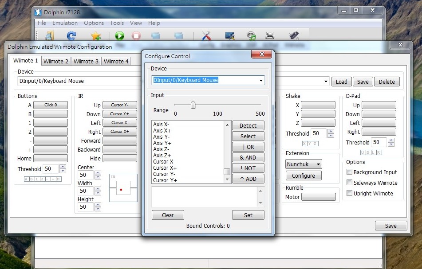Click the Rumble Motor mapping button
Image resolution: width=422 pixels, height=269 pixels.
(x=318, y=197)
